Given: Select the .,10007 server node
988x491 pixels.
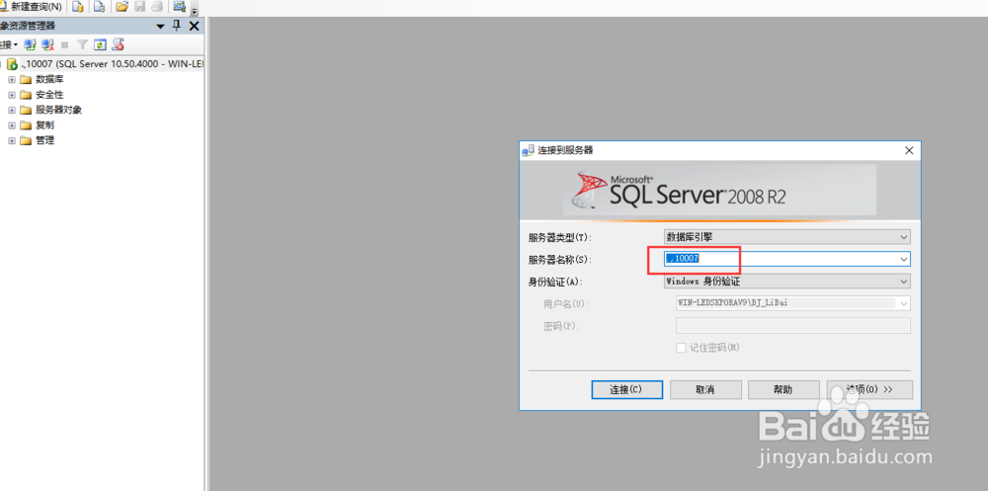Looking at the screenshot, I should 113,64.
